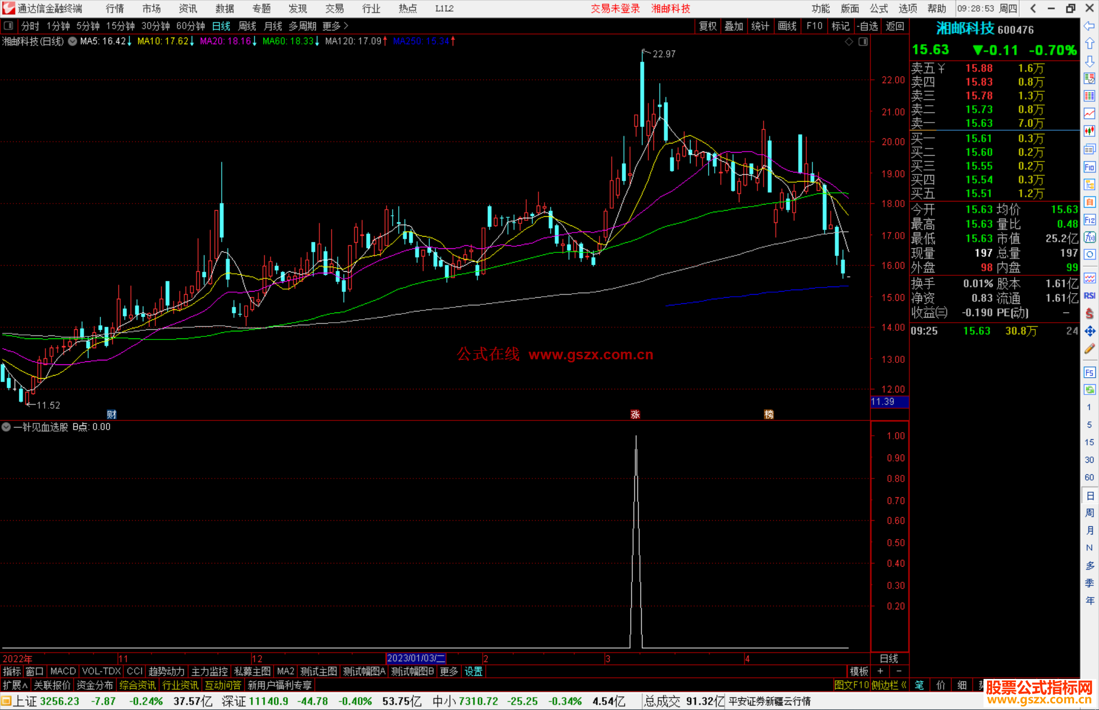The height and width of the screenshot is (710, 1099).
Task: Remove stock via -自选 button
Action: (867, 26)
